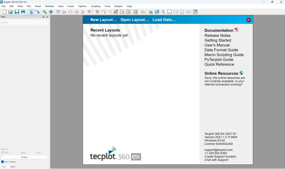The image size is (285, 169).
Task: Open the File menu
Action: click(3, 6)
